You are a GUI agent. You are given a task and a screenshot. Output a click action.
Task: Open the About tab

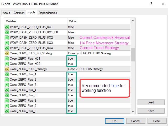pos(6,13)
